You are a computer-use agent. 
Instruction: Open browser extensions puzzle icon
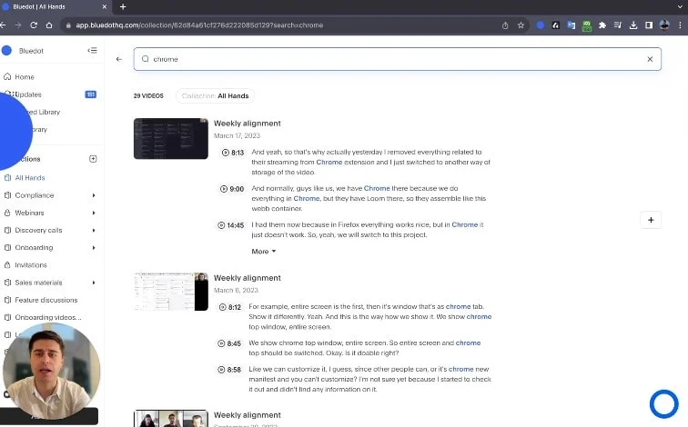(602, 25)
